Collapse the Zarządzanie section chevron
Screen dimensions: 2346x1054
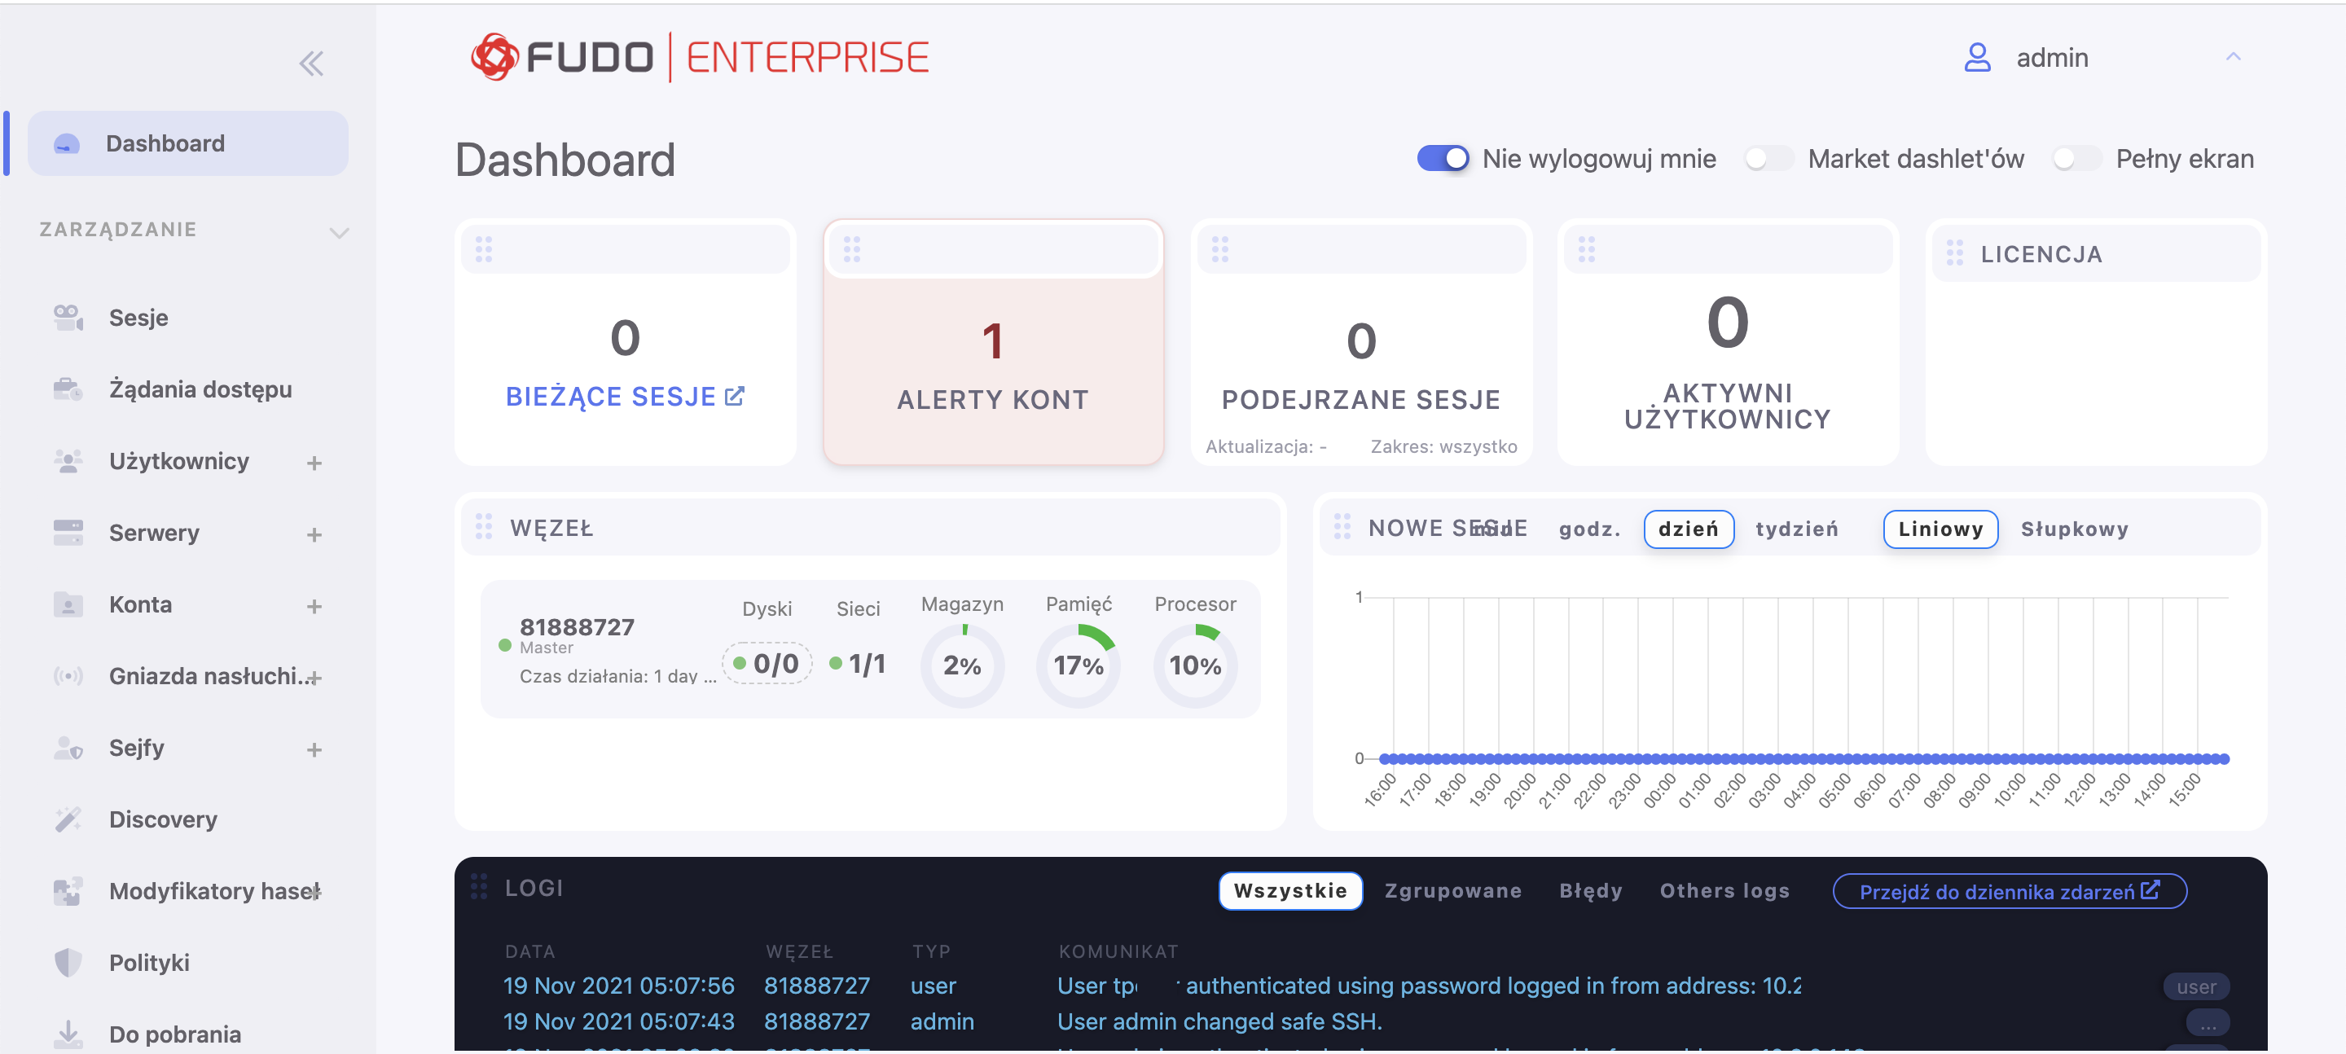pyautogui.click(x=339, y=232)
